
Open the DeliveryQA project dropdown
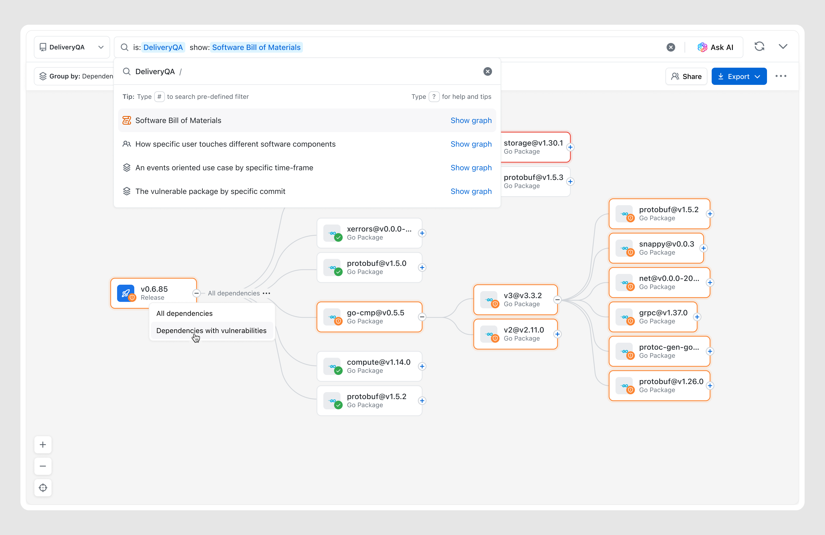72,47
